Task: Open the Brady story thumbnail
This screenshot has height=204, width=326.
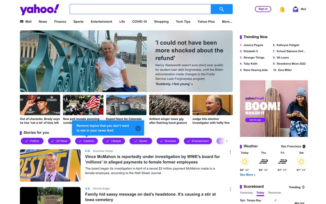Action: pos(40,105)
